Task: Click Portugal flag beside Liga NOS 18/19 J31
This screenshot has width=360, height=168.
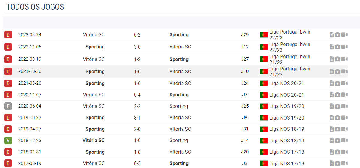Action: tap(264, 129)
